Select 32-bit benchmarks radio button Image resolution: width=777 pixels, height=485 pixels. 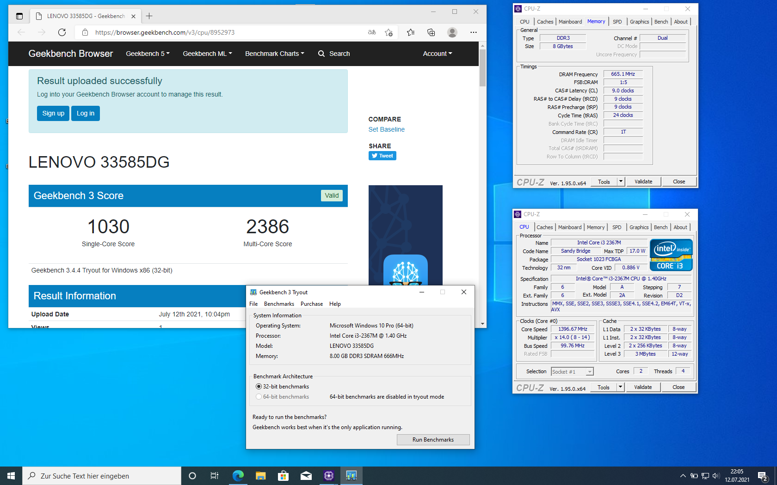[259, 387]
